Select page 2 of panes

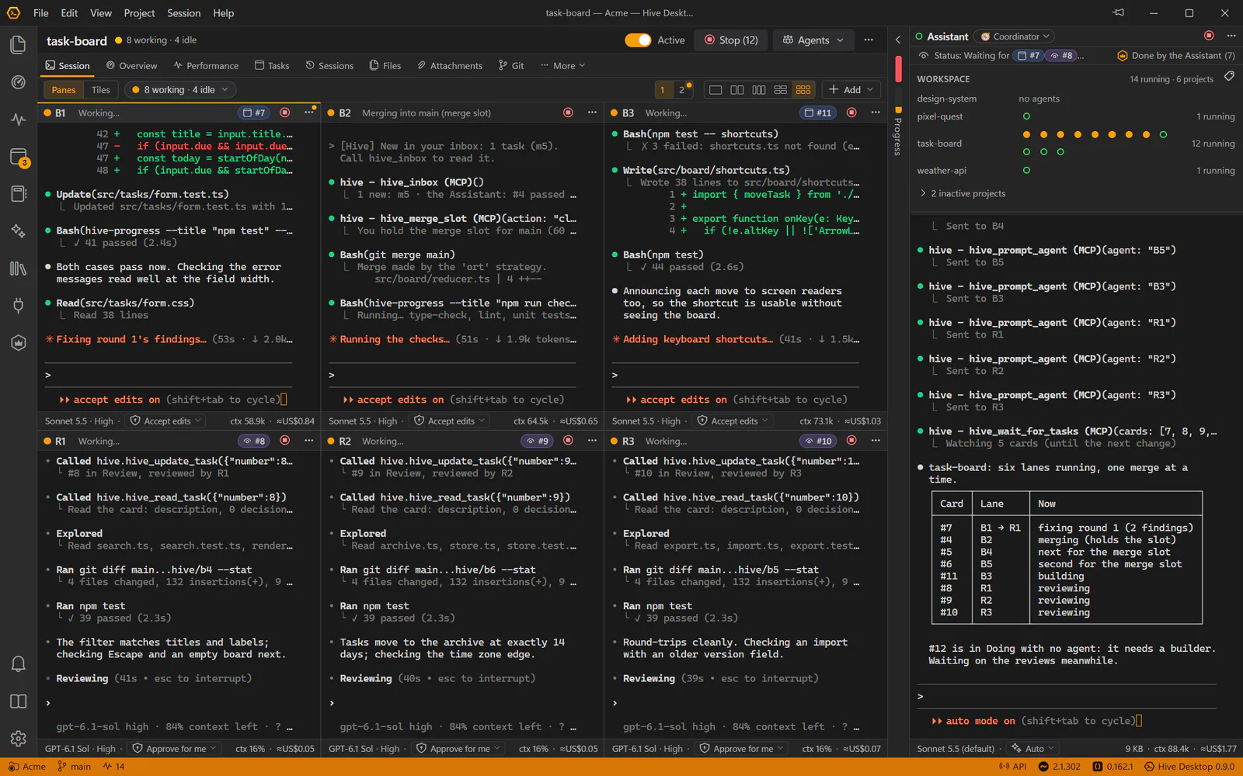click(x=682, y=90)
